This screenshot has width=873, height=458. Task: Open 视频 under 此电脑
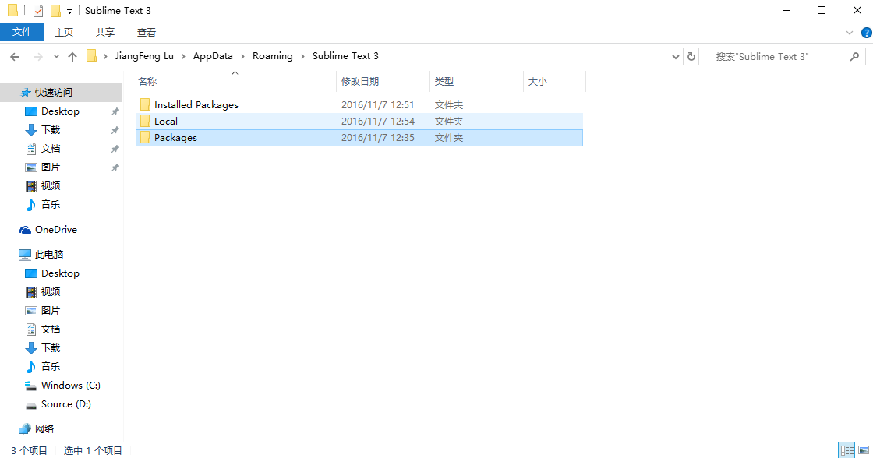tap(51, 291)
